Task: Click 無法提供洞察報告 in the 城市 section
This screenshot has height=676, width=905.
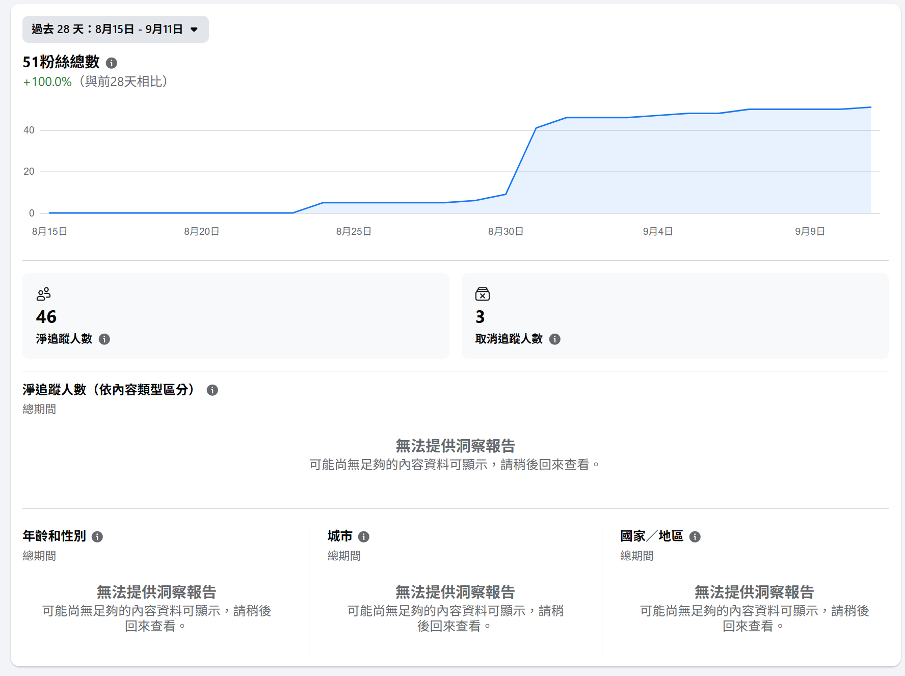Action: pyautogui.click(x=455, y=592)
